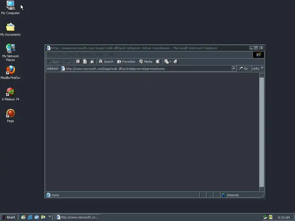Open the Search pane button
295x221 pixels.
click(106, 62)
